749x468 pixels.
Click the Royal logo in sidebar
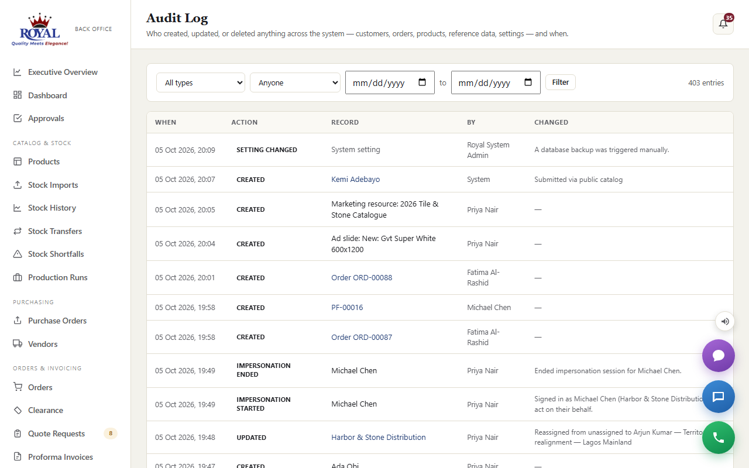point(40,29)
